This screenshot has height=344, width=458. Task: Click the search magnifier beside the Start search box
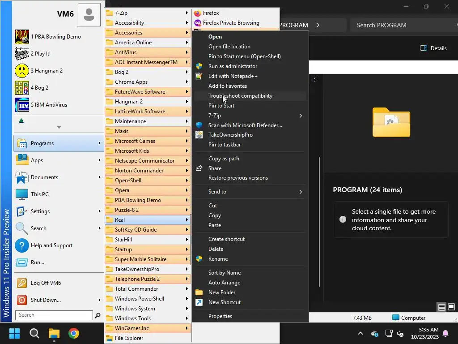98,315
